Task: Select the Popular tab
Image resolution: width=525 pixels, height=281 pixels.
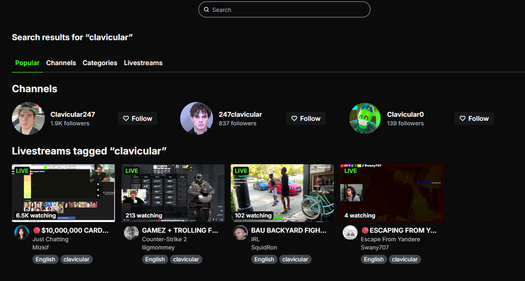Action: point(27,63)
